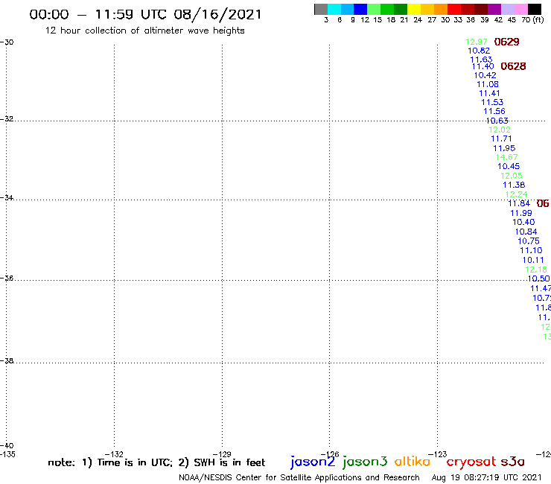Click the 'cryosat' satellite legend label
The width and height of the screenshot is (551, 484).
pos(471,462)
